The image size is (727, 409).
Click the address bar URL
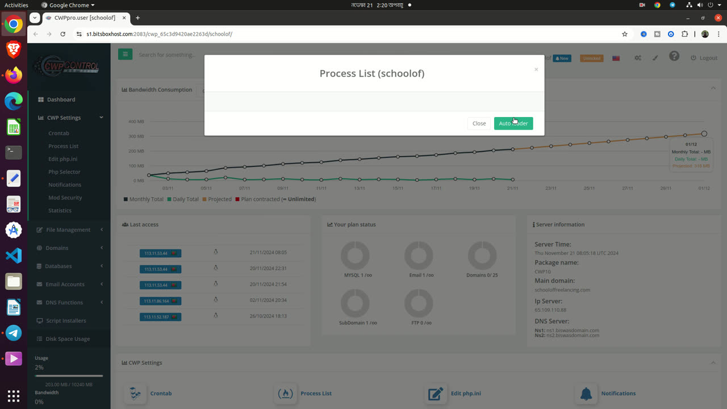point(159,34)
